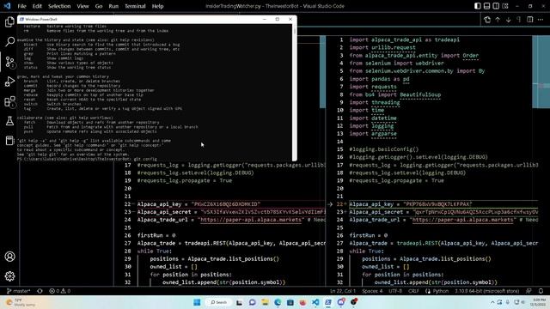Click Ln 22, Col 1 indicator
550x309 pixels.
[x=342, y=291]
